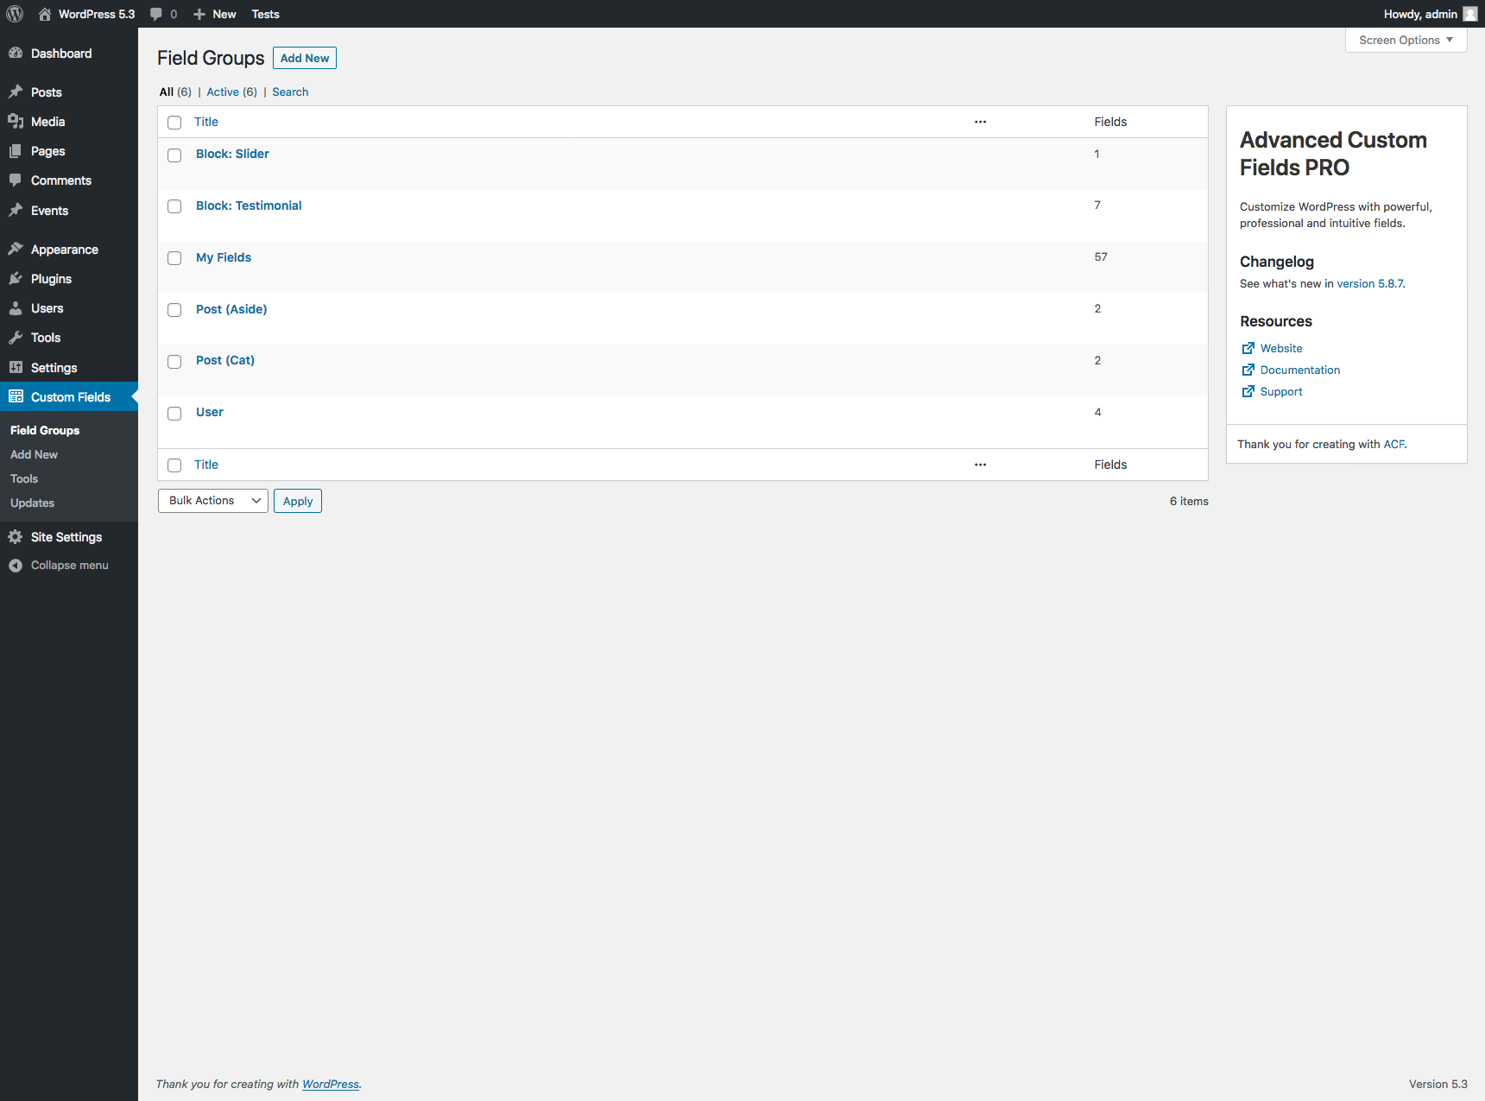
Task: Click the Plugins plug icon
Action: (x=16, y=278)
